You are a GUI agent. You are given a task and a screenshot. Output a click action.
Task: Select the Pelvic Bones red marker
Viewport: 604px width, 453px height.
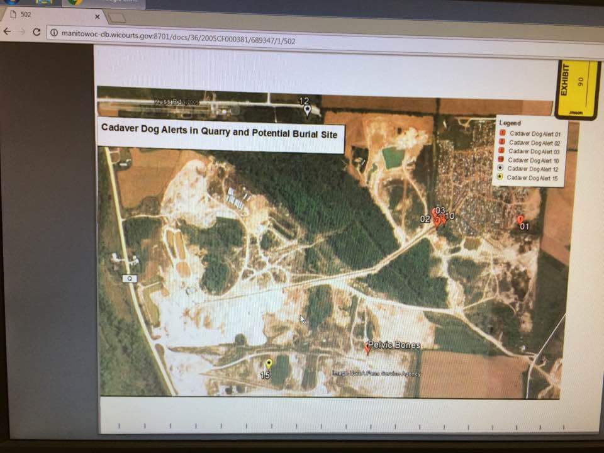pos(367,347)
